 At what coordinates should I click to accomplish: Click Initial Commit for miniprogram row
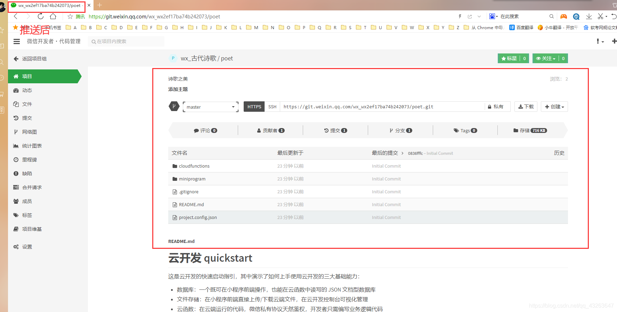[386, 179]
